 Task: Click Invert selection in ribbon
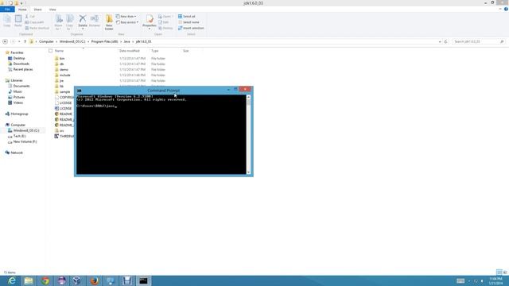coord(191,29)
